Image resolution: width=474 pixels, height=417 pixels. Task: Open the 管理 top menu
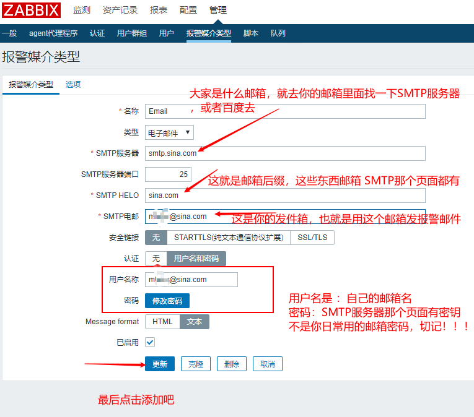coord(218,10)
